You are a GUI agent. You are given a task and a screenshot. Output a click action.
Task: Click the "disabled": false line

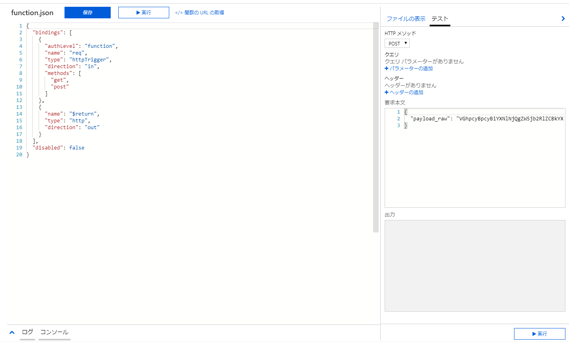pyautogui.click(x=58, y=148)
